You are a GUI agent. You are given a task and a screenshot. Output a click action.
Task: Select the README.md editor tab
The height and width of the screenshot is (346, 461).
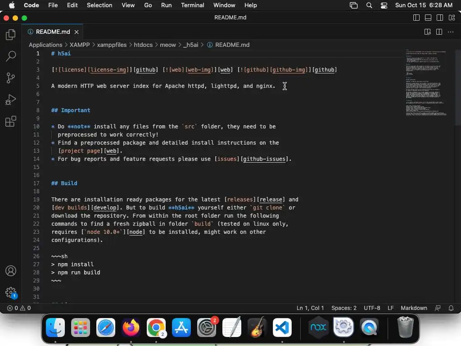coord(52,32)
